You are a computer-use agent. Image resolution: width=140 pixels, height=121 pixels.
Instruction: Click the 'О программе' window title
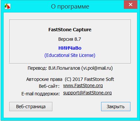[x=70, y=7]
